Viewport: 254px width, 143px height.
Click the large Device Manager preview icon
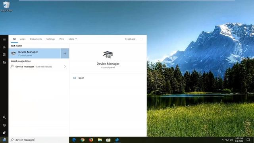tap(108, 54)
